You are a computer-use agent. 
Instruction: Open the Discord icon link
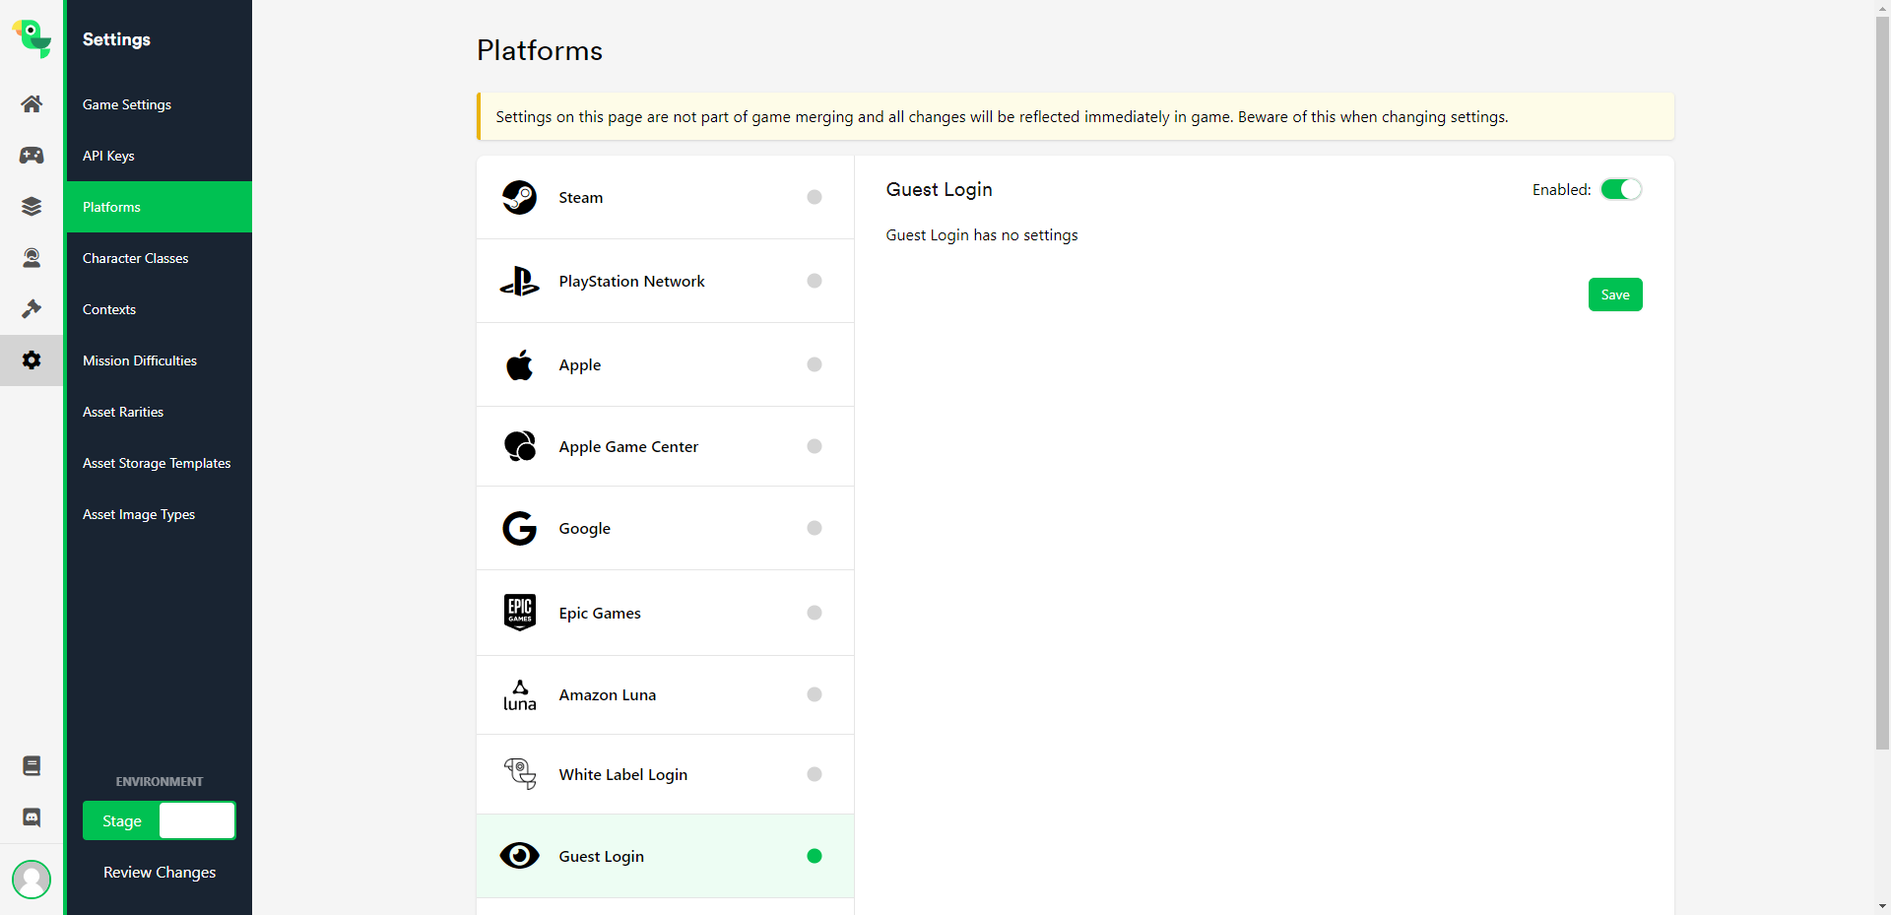32,817
